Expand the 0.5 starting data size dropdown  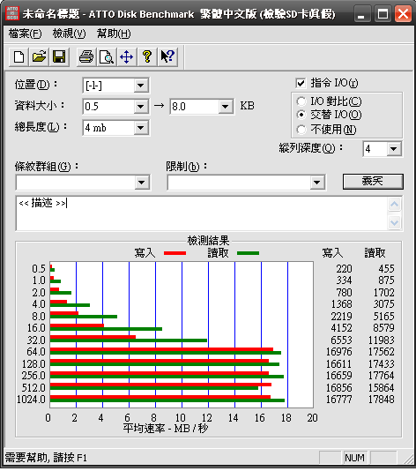pos(141,107)
